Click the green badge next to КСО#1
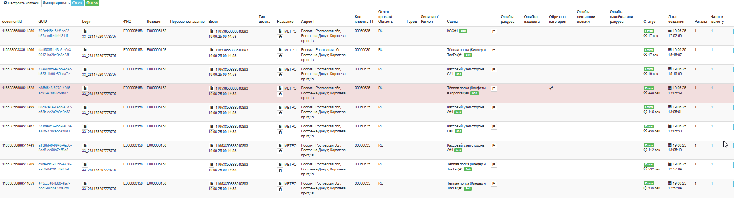The height and width of the screenshot is (198, 734). click(463, 31)
